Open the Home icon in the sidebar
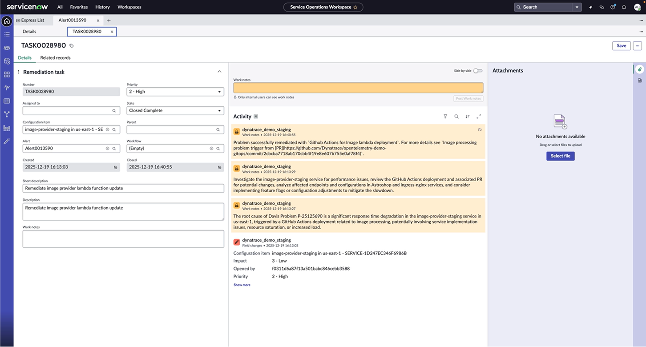 click(6, 21)
